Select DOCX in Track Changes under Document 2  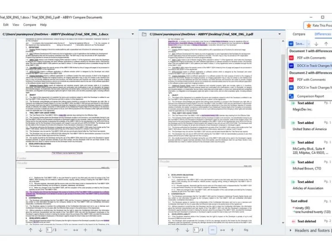(x=310, y=87)
